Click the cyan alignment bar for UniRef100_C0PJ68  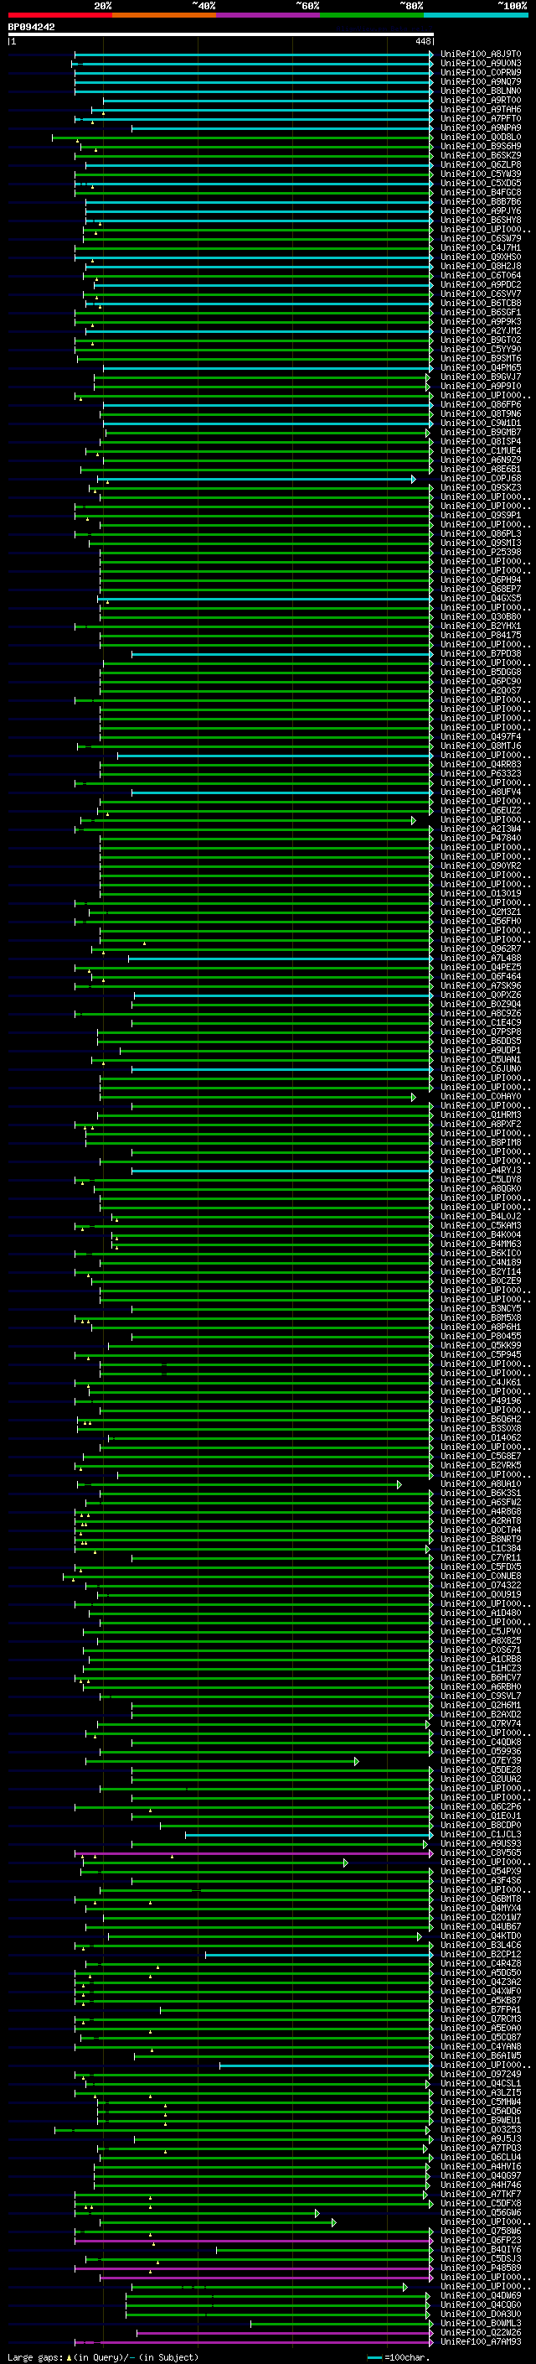pyautogui.click(x=255, y=479)
